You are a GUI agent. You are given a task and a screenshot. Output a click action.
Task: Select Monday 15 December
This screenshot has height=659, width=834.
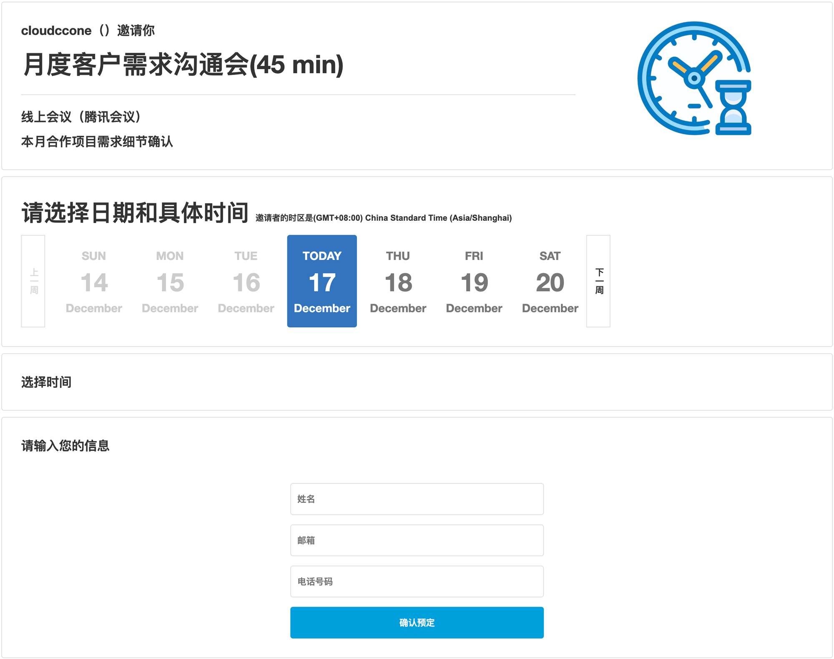pyautogui.click(x=170, y=281)
